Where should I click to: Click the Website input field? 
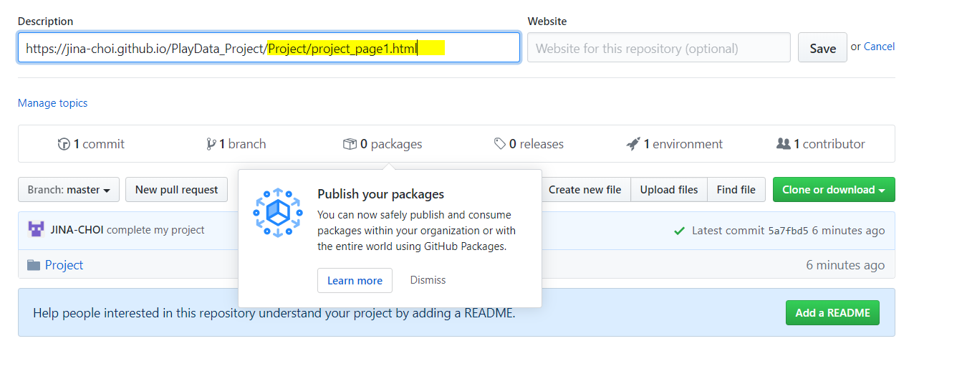[659, 48]
